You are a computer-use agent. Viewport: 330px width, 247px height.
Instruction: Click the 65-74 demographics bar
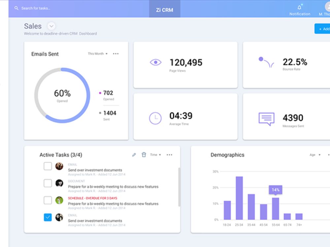point(287,217)
